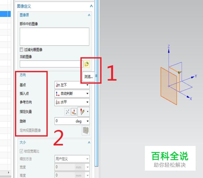The width and height of the screenshot is (203, 178).
Task: Click the 浏览... tooltip button
Action: (x=89, y=76)
